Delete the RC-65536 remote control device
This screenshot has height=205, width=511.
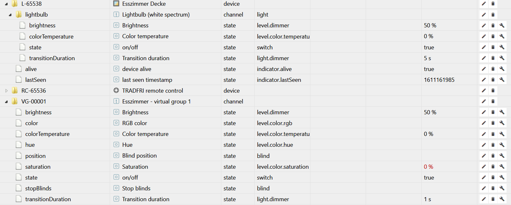tap(493, 91)
